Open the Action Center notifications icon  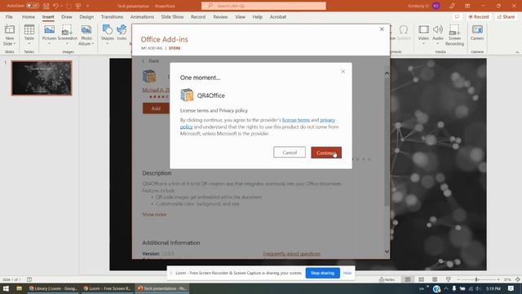[x=511, y=288]
